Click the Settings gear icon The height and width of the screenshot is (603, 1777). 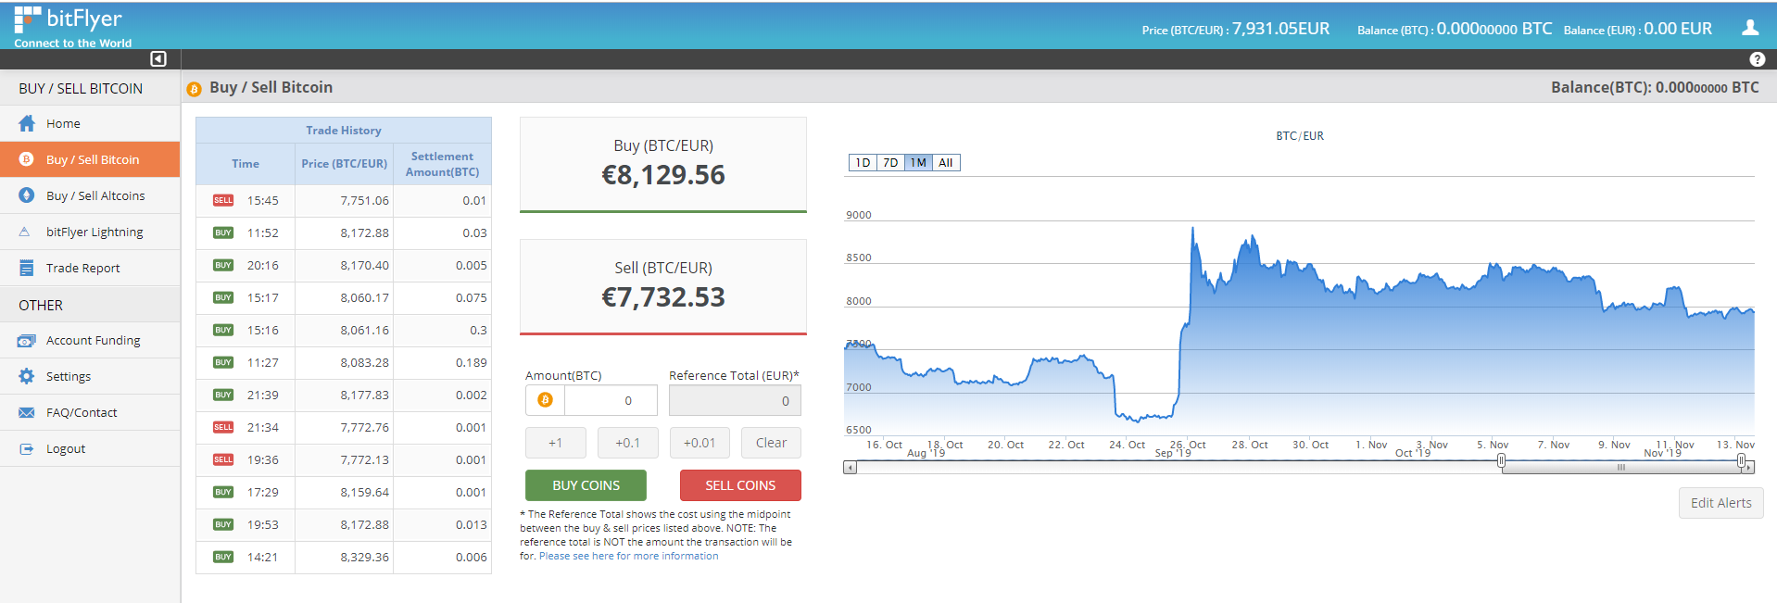click(x=27, y=376)
